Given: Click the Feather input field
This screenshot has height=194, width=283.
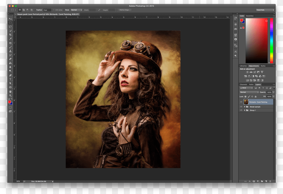Looking at the screenshot, I should pyautogui.click(x=47, y=10).
